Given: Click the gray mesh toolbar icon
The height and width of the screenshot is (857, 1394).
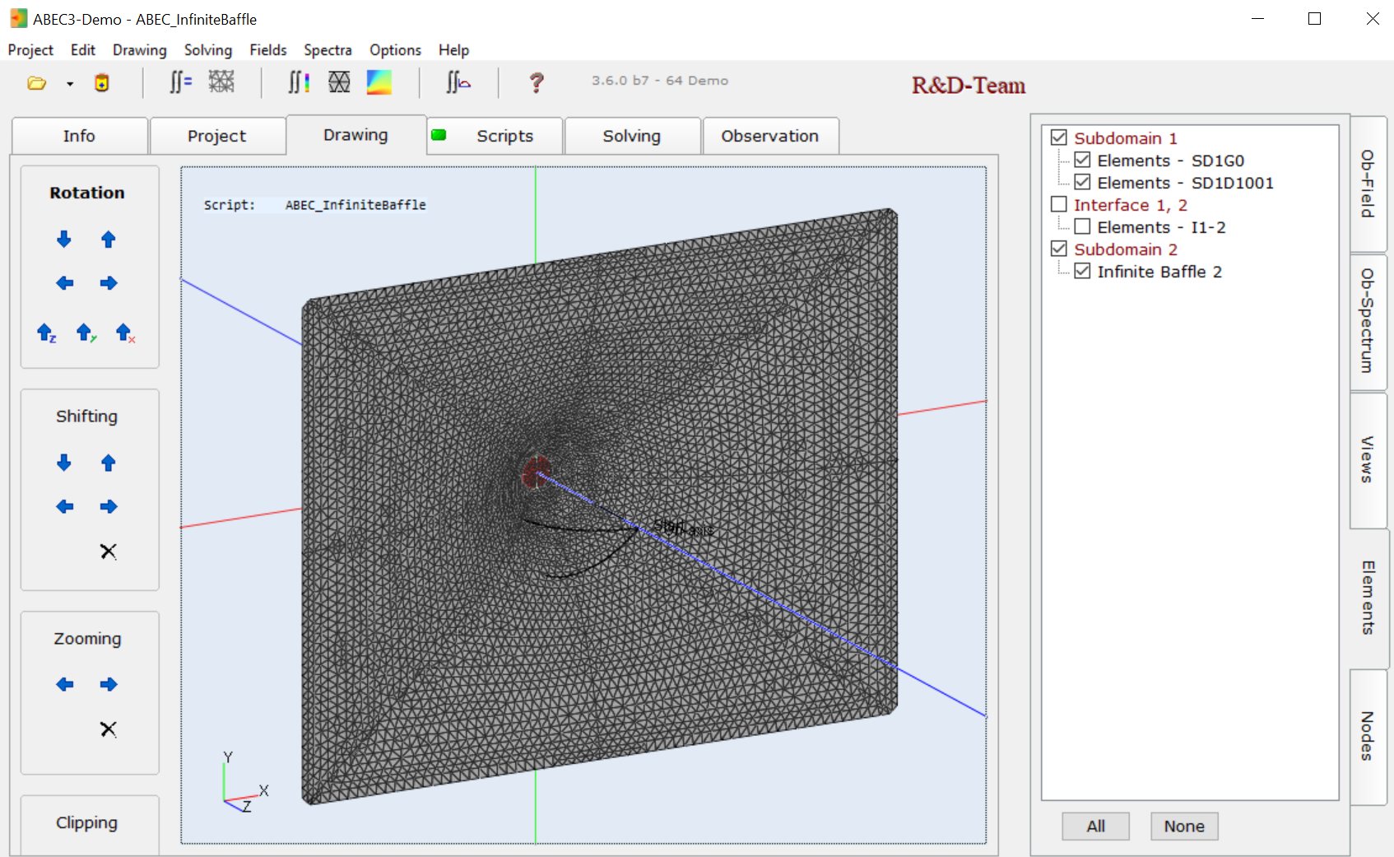Looking at the screenshot, I should 221,82.
